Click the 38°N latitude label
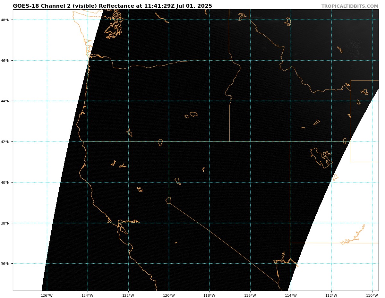The width and height of the screenshot is (385, 298). [6, 223]
